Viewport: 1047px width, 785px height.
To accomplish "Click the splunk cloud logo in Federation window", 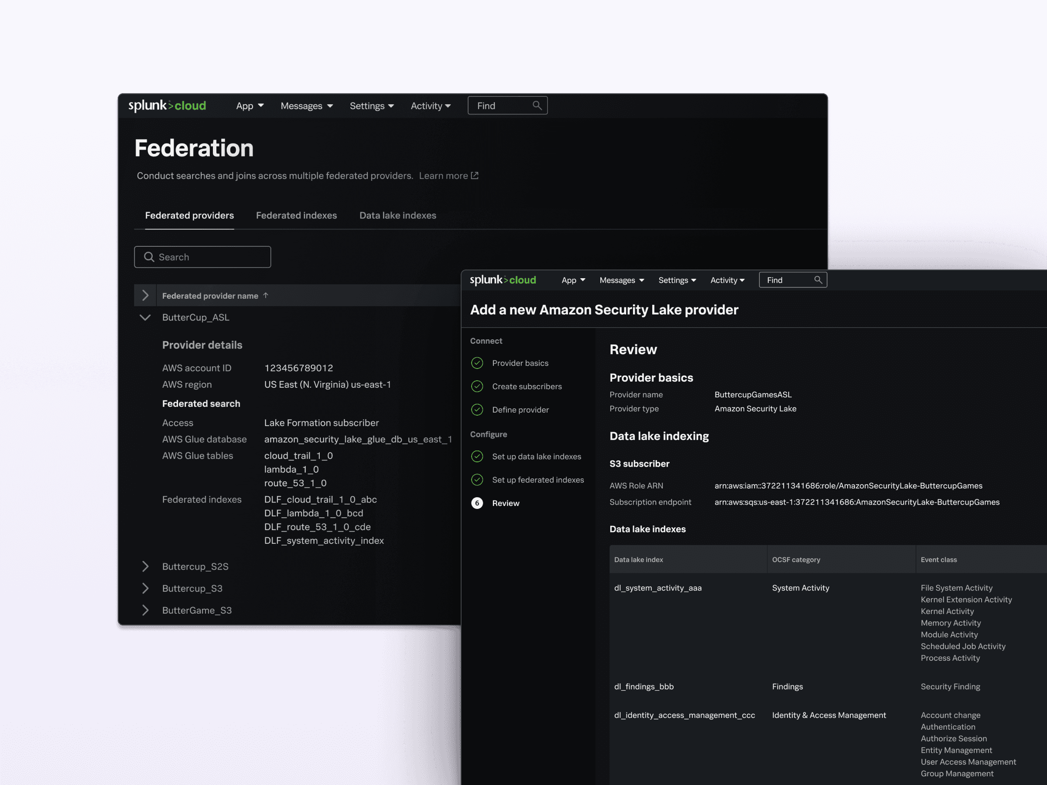I will pyautogui.click(x=167, y=106).
